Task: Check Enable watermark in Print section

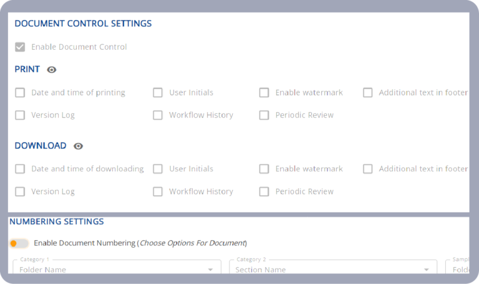Action: point(264,93)
